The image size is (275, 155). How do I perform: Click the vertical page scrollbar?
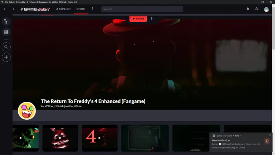coord(274,28)
